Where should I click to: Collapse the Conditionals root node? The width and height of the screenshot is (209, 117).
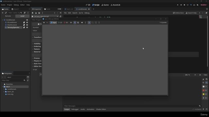(3, 20)
